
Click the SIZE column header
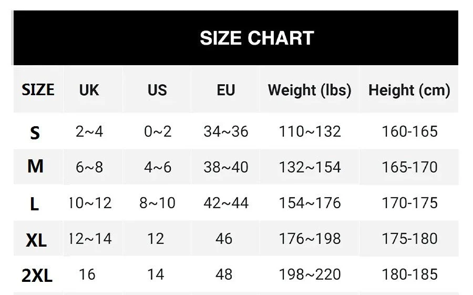(38, 90)
